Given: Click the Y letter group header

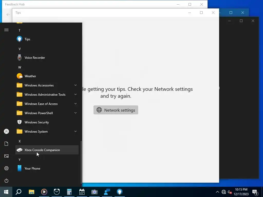Looking at the screenshot, I should tap(20, 160).
